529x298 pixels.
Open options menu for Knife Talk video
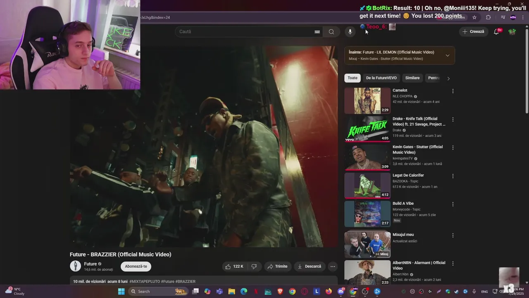point(453,120)
